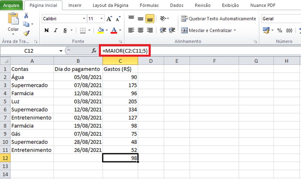This screenshot has width=301, height=179.
Task: Click the increase font size icon
Action: pyautogui.click(x=109, y=18)
